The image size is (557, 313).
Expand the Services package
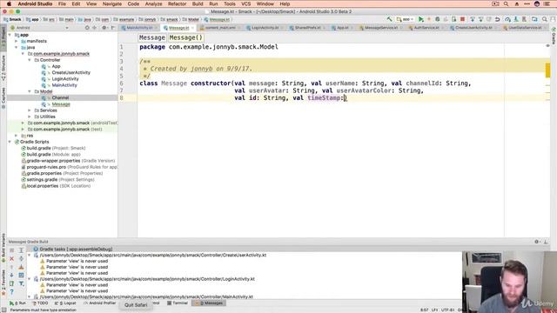point(30,110)
